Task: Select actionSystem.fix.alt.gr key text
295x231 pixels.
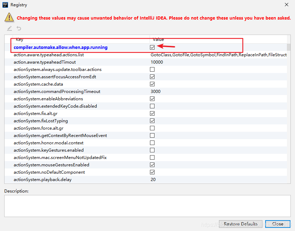Action: 35,113
